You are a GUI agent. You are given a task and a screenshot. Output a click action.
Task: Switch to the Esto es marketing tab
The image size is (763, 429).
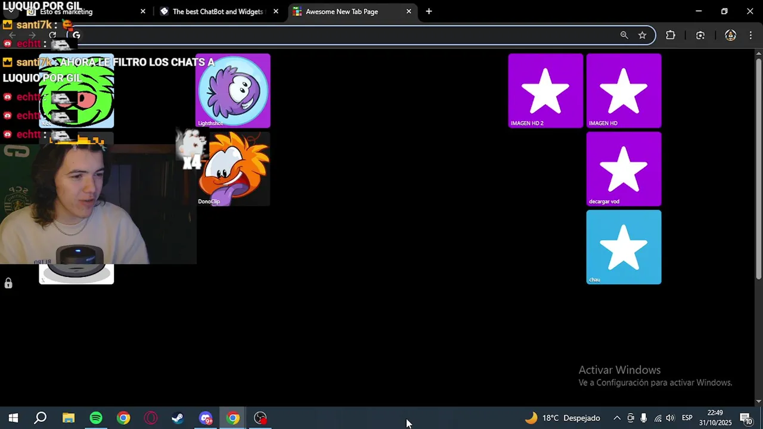point(86,11)
